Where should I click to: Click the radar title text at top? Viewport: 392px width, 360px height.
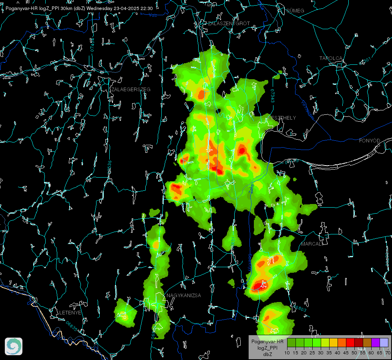pos(79,8)
